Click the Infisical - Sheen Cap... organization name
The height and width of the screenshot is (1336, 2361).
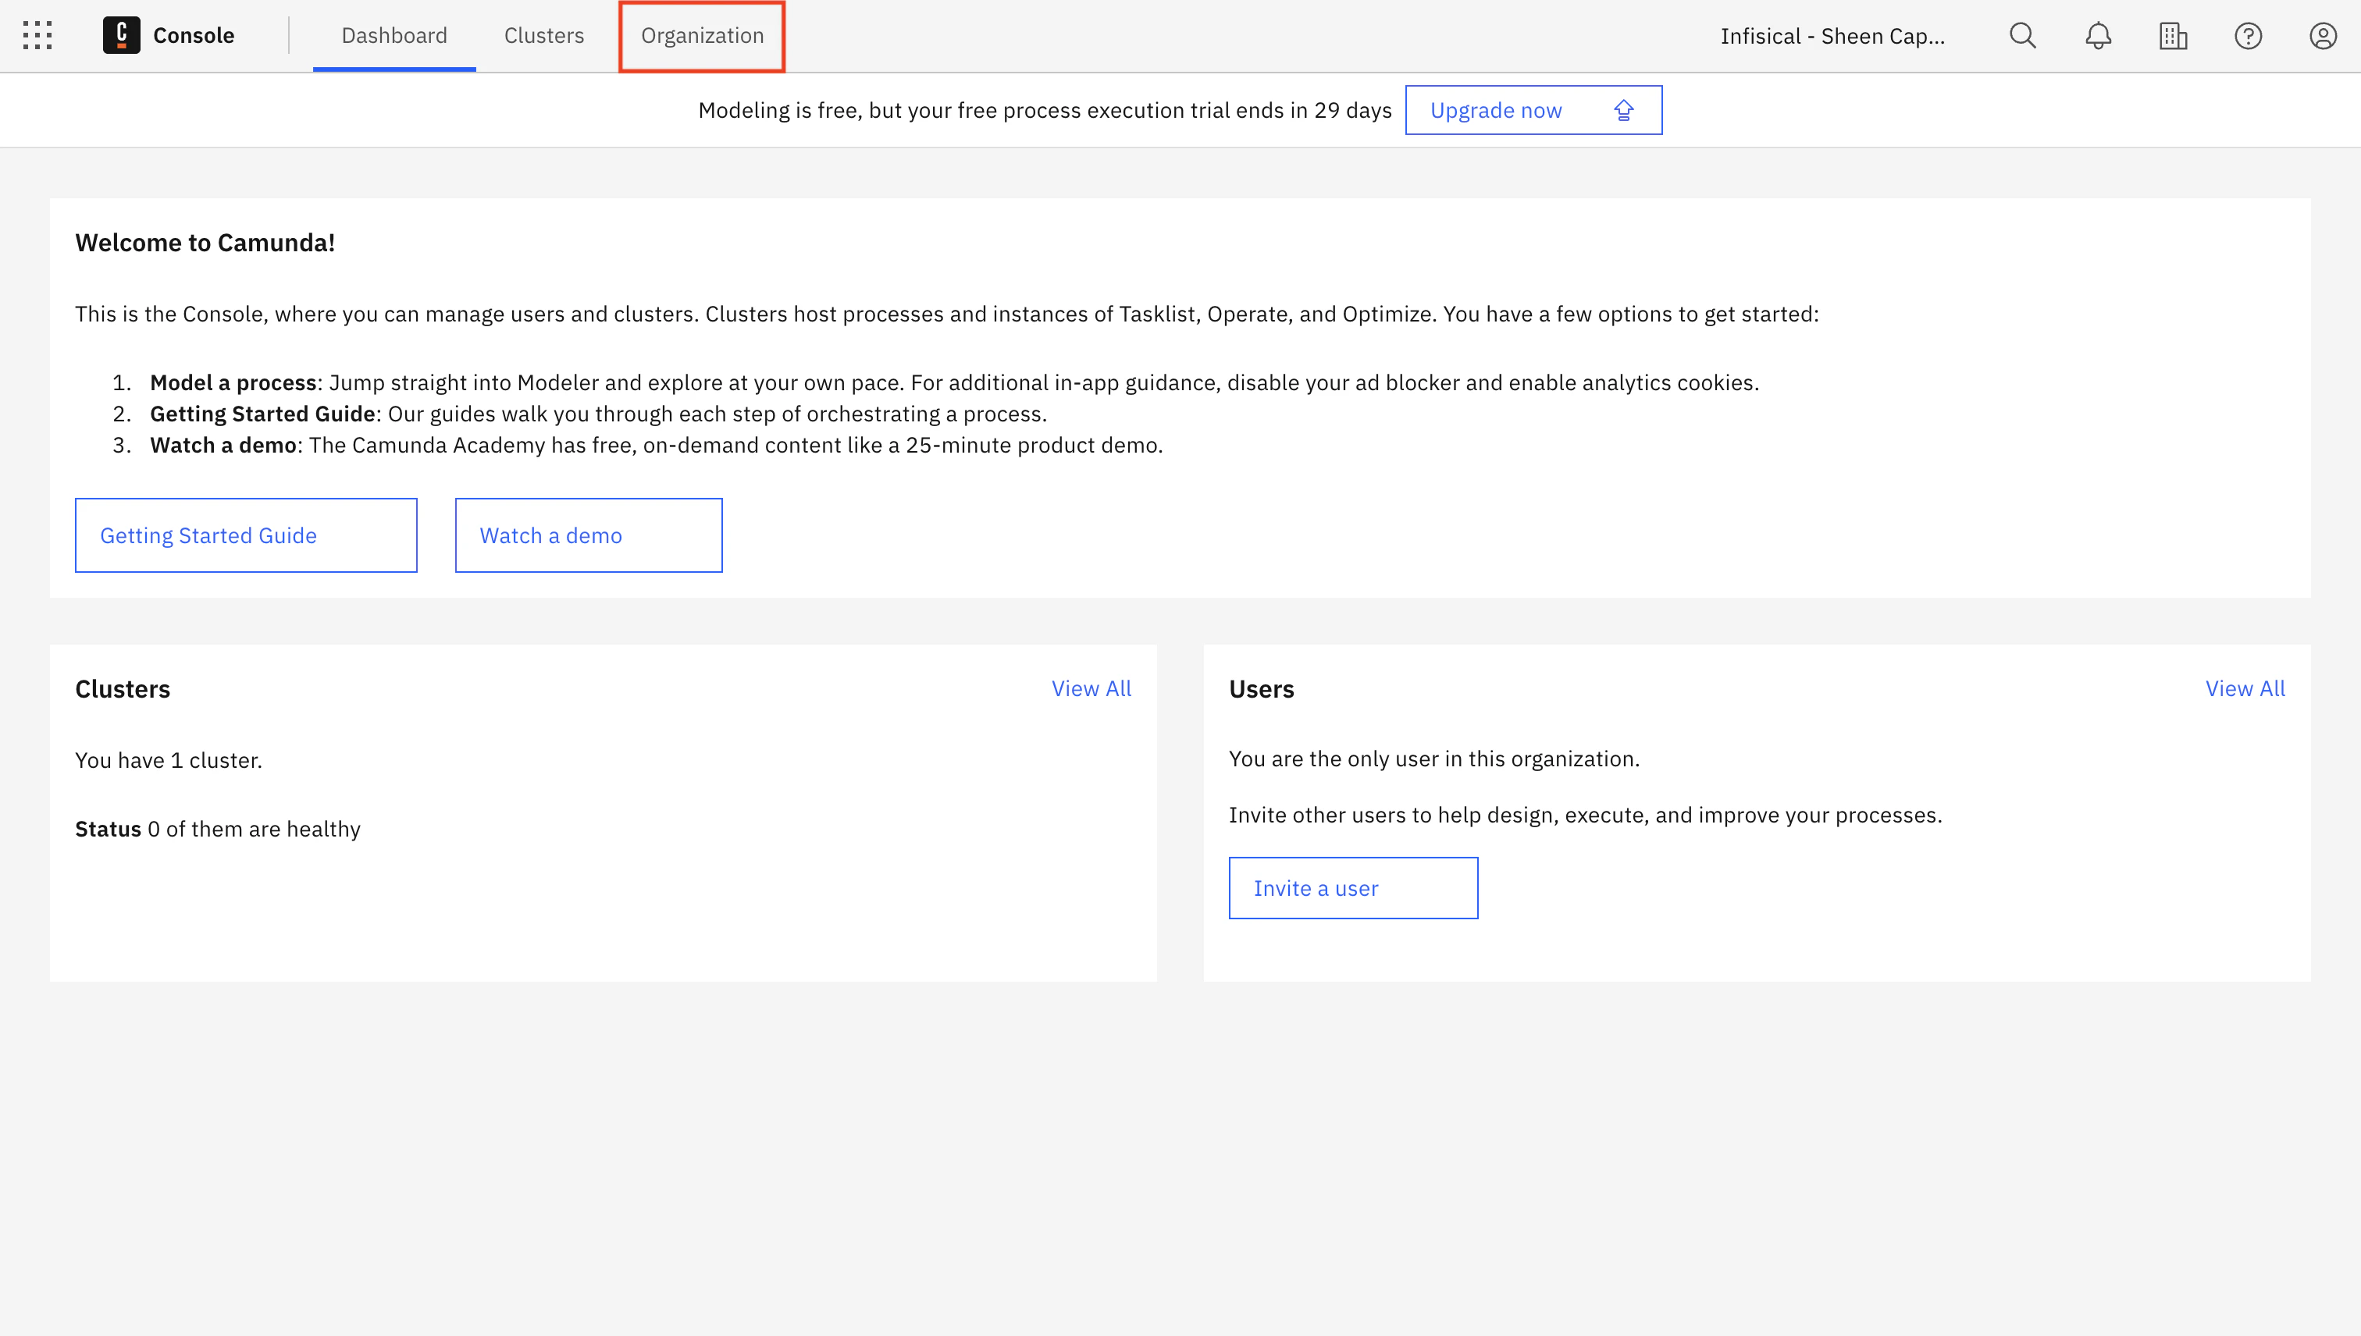pos(1832,36)
